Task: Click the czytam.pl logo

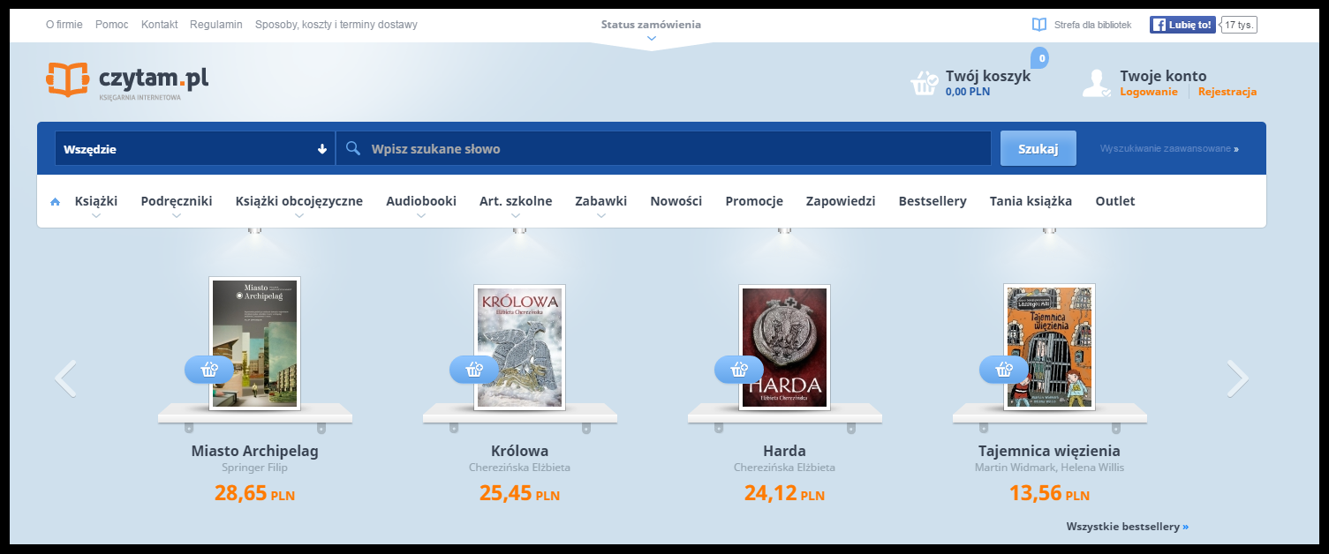Action: (127, 80)
